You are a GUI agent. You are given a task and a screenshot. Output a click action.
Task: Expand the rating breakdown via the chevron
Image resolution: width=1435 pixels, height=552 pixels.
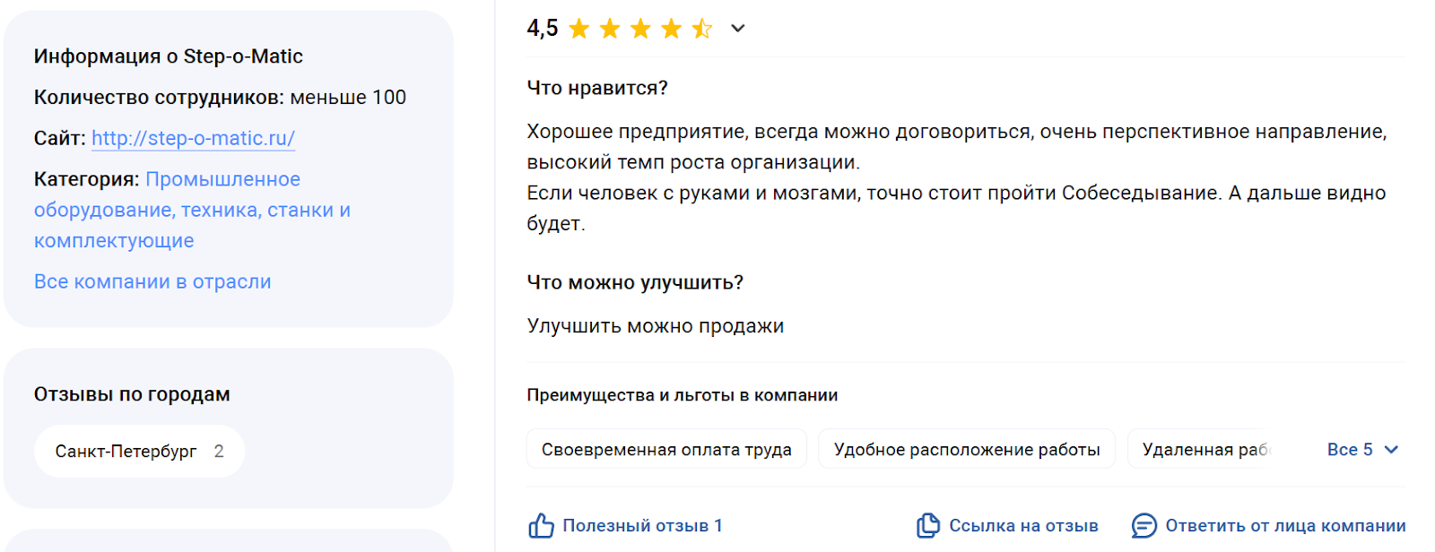(x=738, y=28)
